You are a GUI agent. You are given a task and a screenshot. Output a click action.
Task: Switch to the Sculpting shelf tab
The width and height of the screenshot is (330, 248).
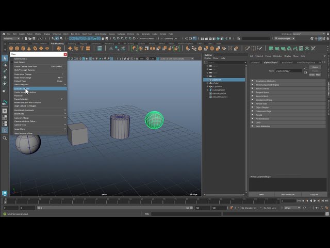coord(72,43)
